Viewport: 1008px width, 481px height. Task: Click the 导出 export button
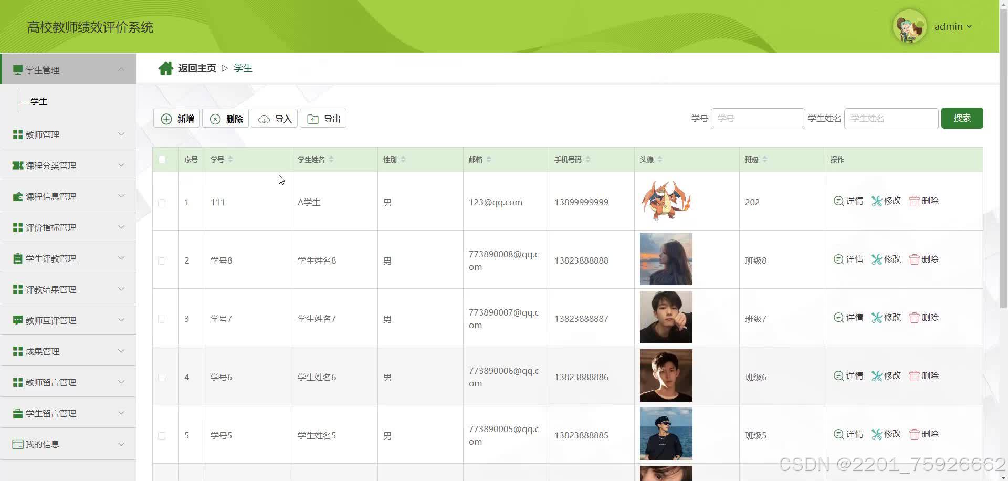tap(323, 119)
